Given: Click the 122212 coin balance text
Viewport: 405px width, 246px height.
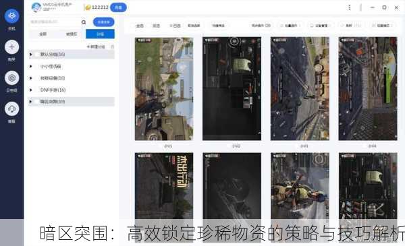Looking at the screenshot, I should coord(100,7).
